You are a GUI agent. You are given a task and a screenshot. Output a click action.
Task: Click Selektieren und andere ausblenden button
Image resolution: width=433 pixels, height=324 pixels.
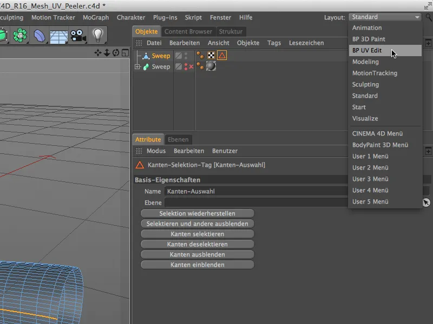(198, 224)
